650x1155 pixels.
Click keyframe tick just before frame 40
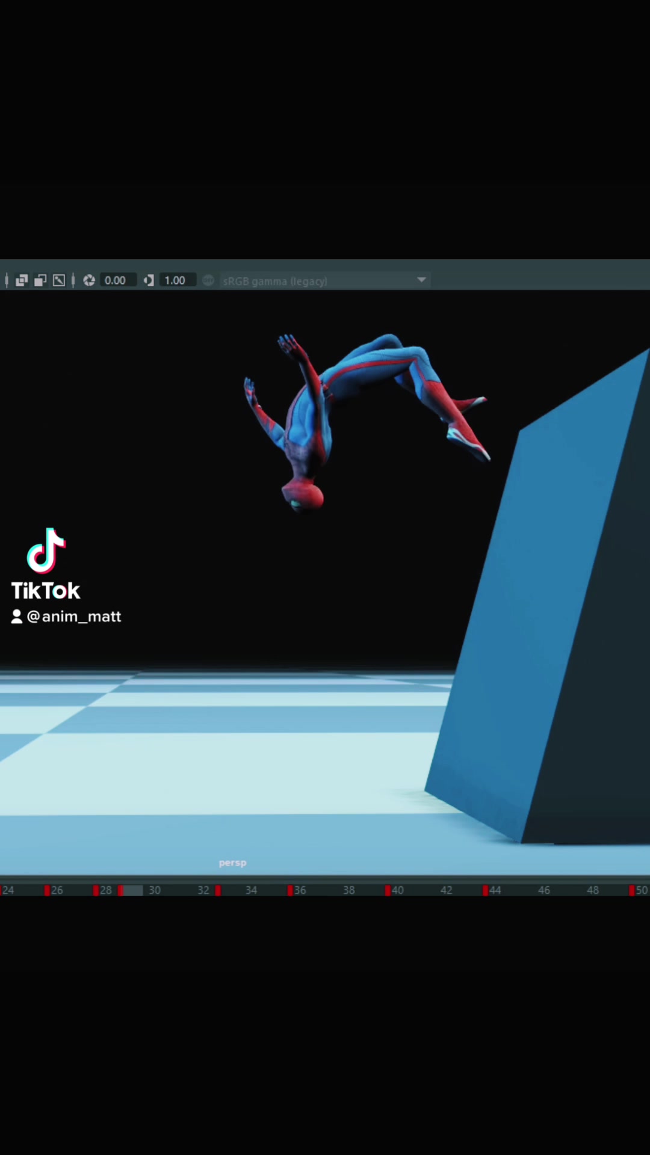coord(388,890)
